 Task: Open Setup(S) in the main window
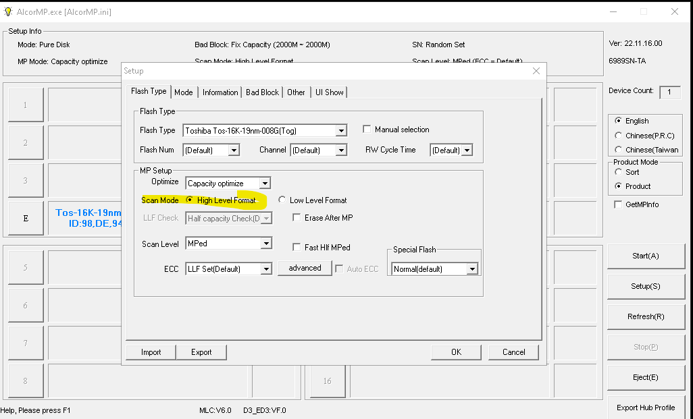645,286
